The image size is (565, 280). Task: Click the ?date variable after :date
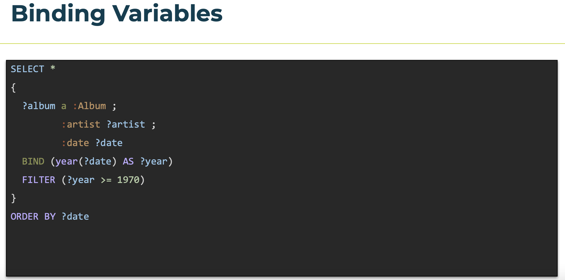click(x=109, y=143)
